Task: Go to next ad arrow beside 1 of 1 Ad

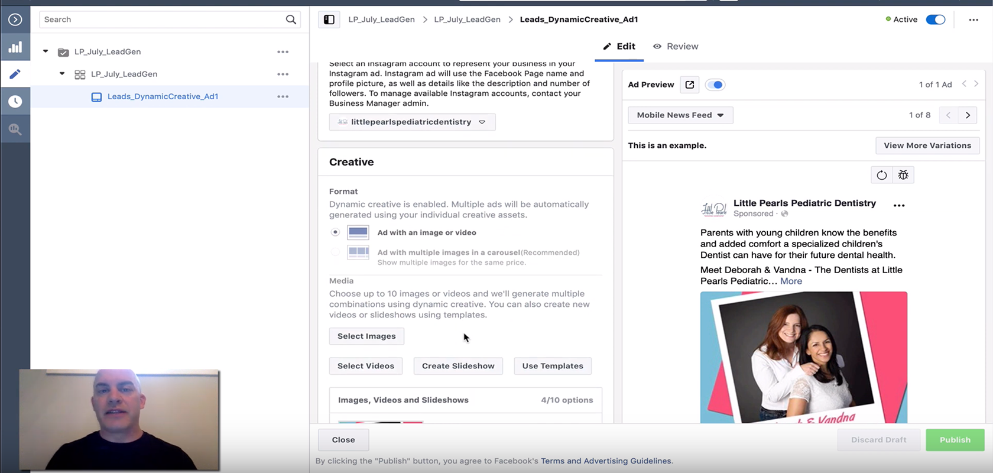Action: click(x=976, y=84)
